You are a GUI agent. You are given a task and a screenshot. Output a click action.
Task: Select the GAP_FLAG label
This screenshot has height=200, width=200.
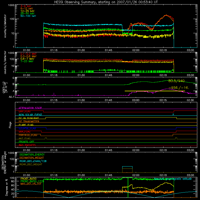point(24,111)
